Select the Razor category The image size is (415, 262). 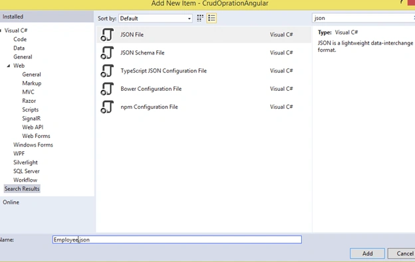[x=29, y=101]
